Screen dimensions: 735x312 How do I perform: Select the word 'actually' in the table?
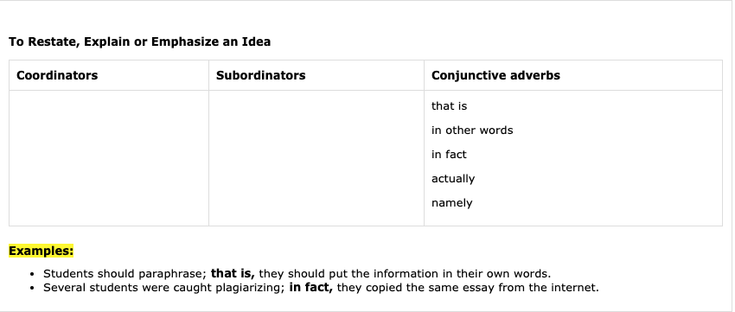pos(453,179)
